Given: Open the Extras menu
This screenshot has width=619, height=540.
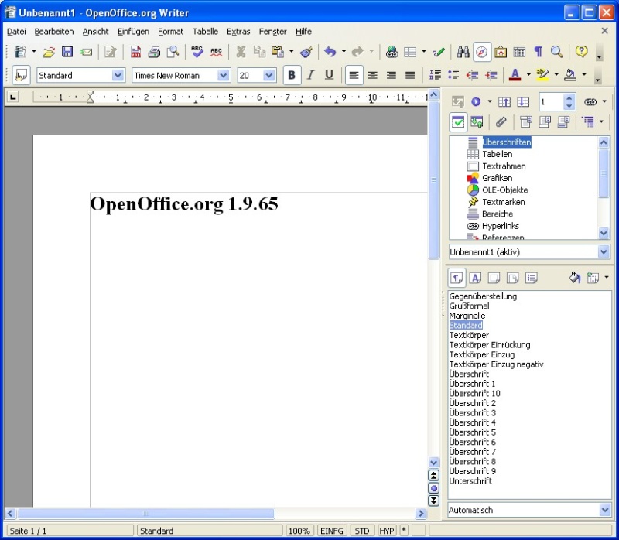Looking at the screenshot, I should [x=238, y=32].
